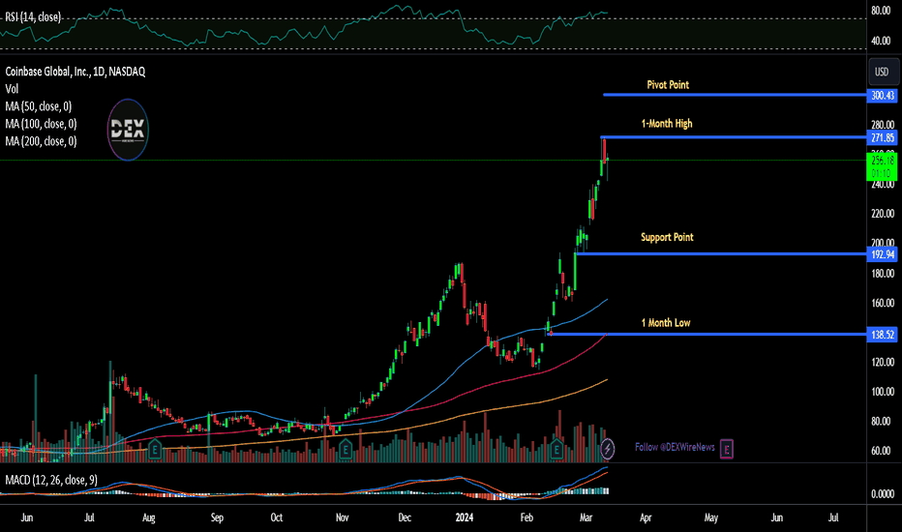Click the Feb label on the time axis
This screenshot has width=902, height=532.
point(526,517)
